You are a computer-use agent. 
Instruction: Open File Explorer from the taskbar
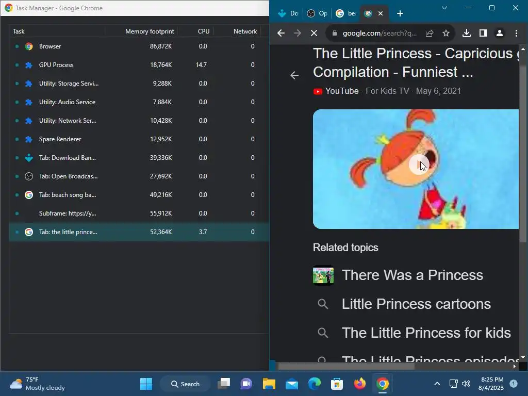point(269,384)
